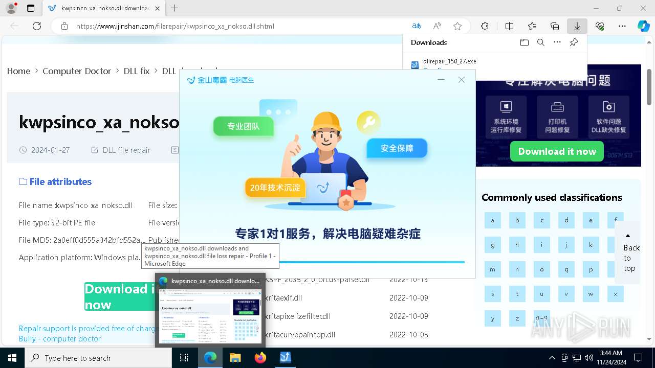
Task: Open downloads folder icon in Downloads panel
Action: (524, 42)
